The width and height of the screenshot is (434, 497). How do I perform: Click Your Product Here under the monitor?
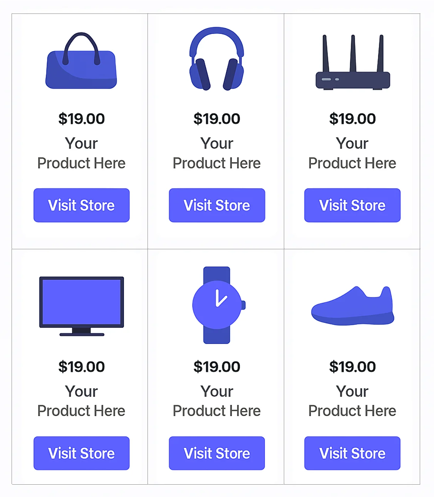(x=81, y=401)
